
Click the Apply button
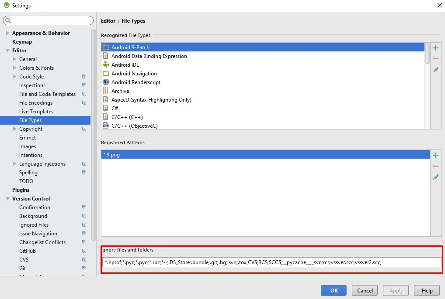396,291
